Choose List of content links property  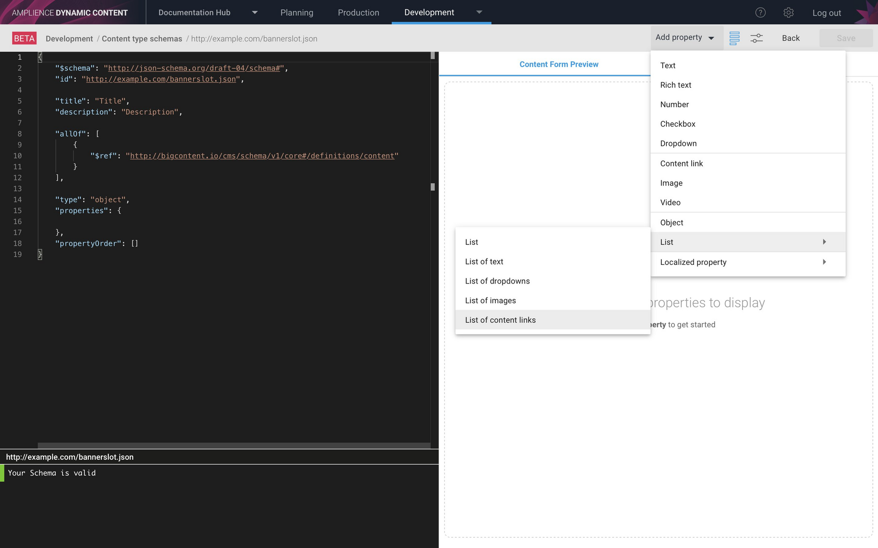[x=500, y=320]
